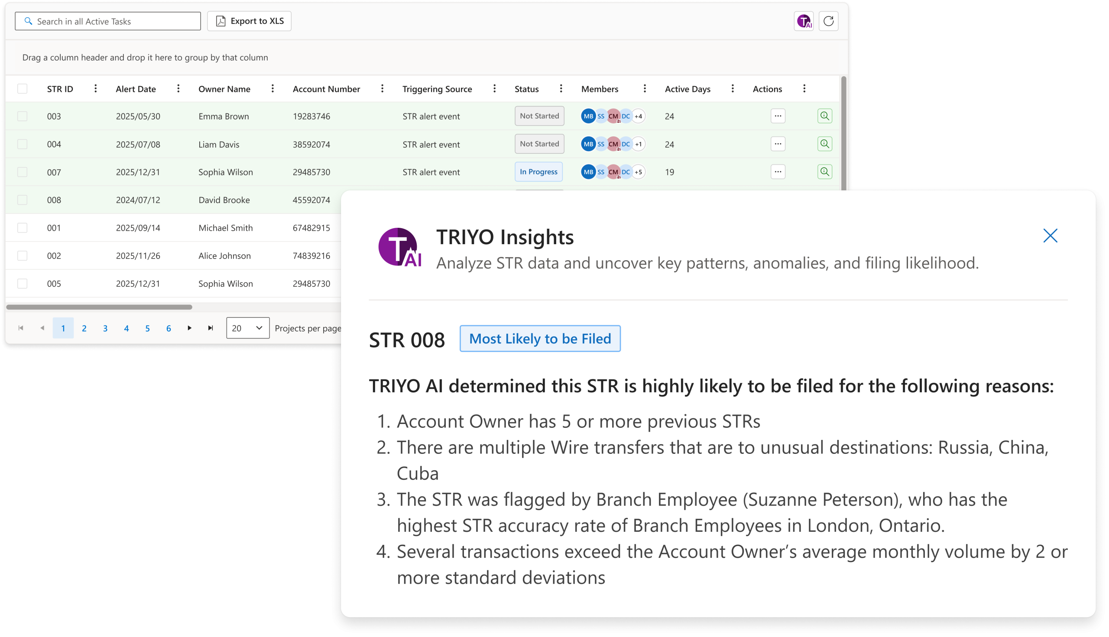Select checkbox for STR 001 Michael Smith

point(23,228)
